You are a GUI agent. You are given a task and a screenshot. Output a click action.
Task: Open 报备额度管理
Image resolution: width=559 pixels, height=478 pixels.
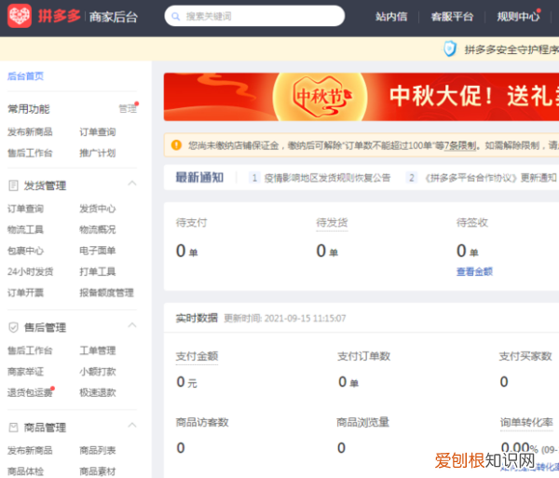click(x=106, y=293)
